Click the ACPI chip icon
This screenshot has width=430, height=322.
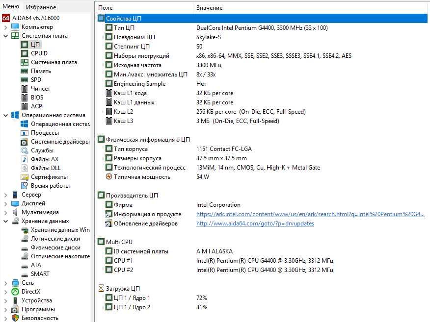25,106
